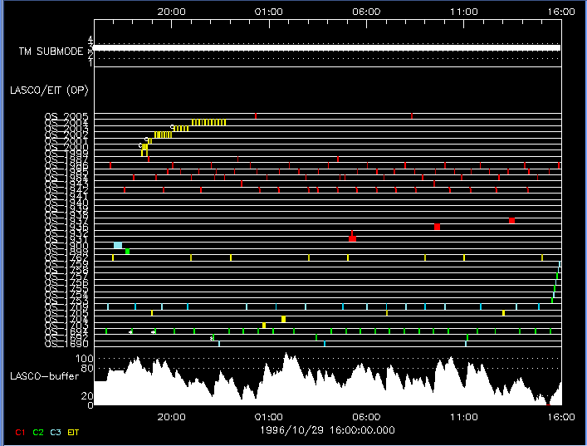
Task: Click the TM SUBMODE label
Action: click(49, 51)
